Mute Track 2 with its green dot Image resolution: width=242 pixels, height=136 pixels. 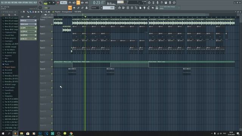point(52,31)
